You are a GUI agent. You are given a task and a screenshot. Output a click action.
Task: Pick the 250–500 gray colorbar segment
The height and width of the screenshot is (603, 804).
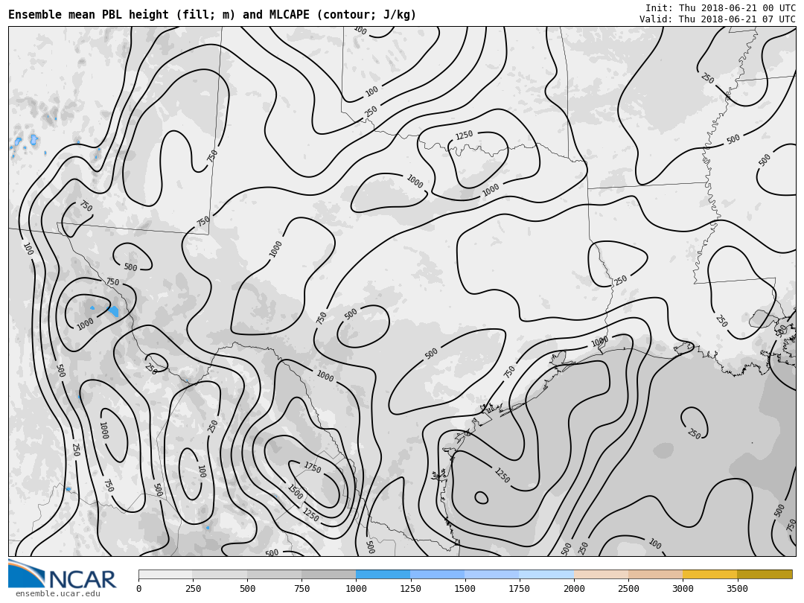[x=220, y=574]
